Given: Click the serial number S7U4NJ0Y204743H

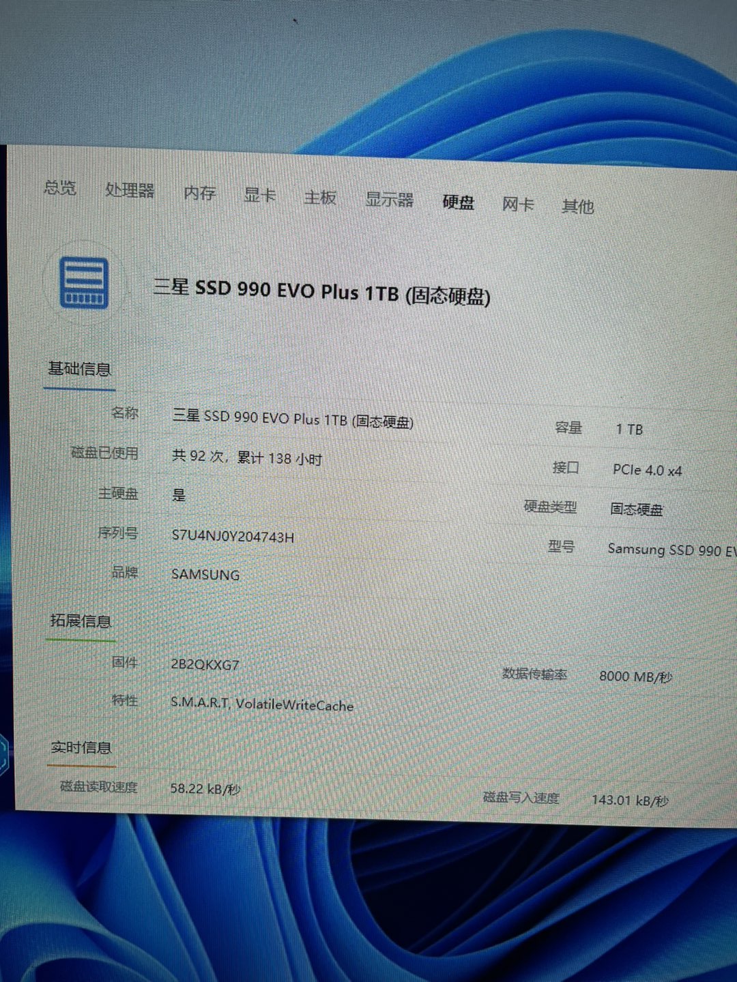Looking at the screenshot, I should (x=233, y=536).
